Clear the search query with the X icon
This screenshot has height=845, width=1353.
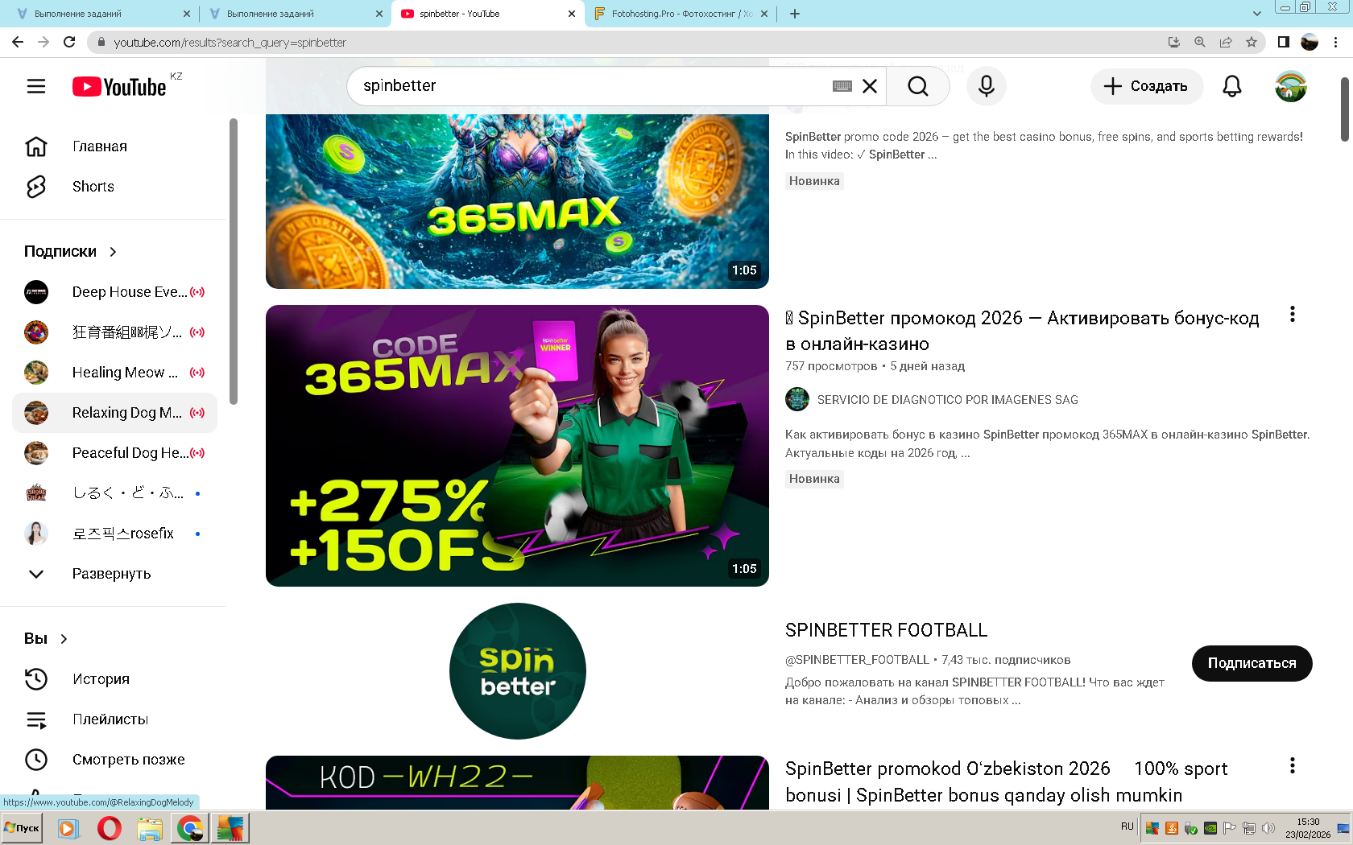870,86
